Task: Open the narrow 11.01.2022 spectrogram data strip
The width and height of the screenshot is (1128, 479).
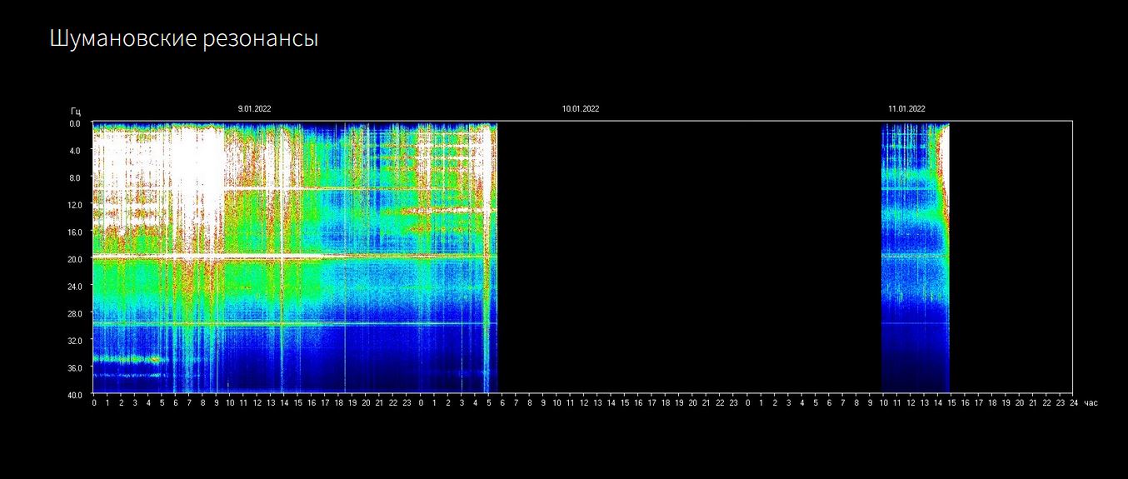Action: pos(916,257)
